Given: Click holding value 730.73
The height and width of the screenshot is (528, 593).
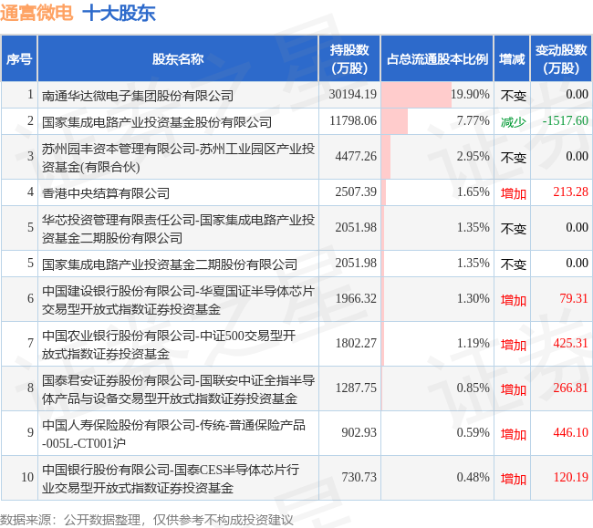Looking at the screenshot, I should 359,477.
